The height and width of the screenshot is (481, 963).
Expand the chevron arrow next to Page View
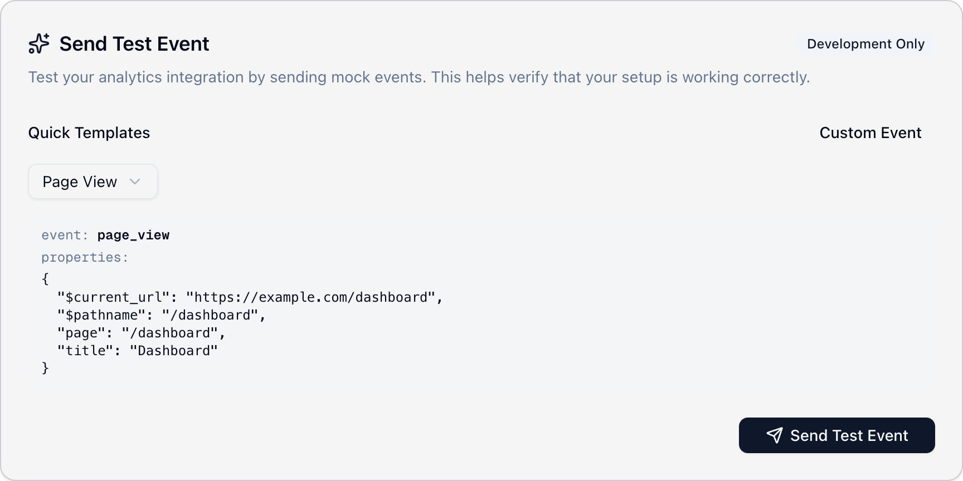pos(135,181)
